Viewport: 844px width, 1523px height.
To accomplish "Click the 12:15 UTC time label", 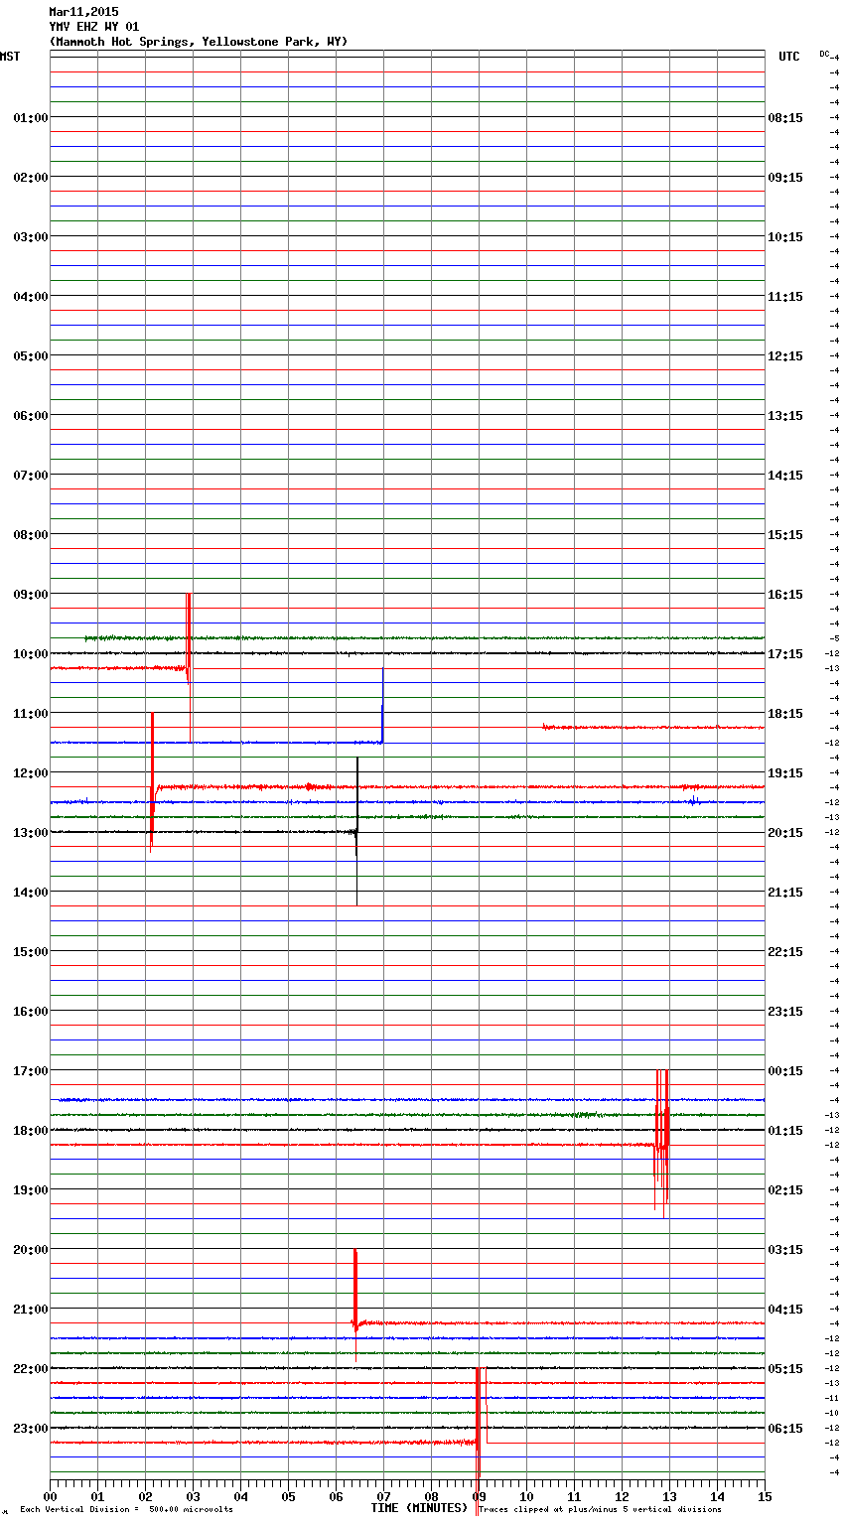I will point(785,356).
